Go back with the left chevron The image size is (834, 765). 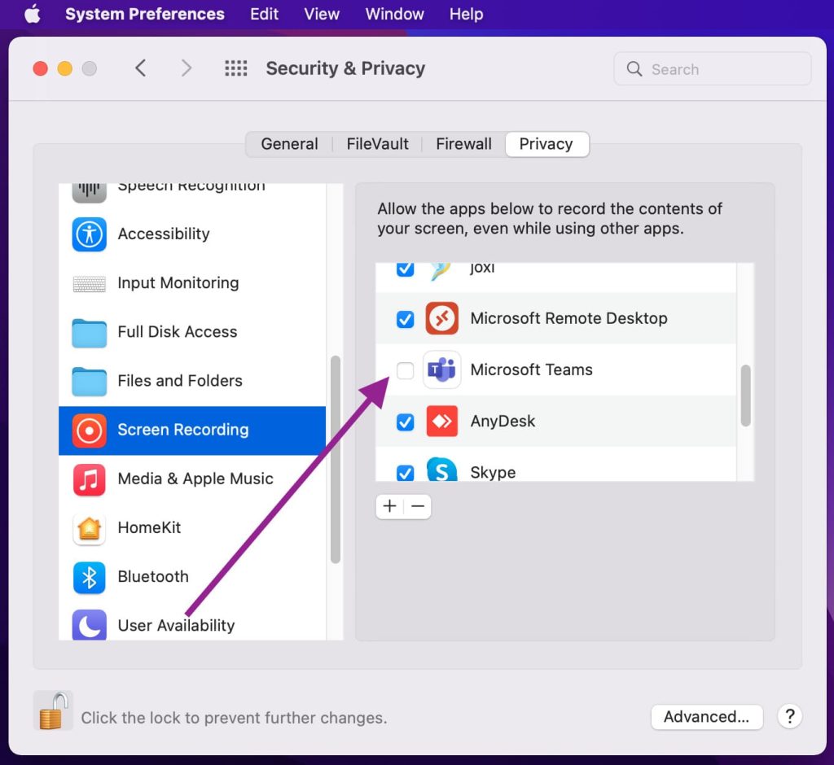click(140, 68)
